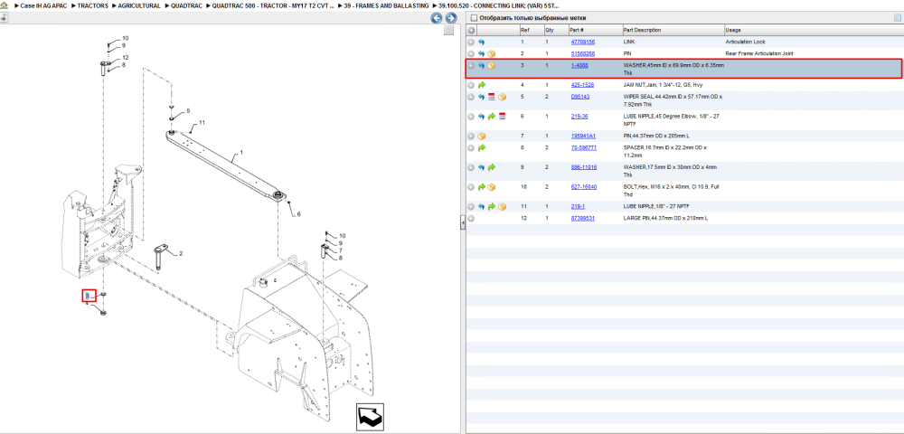Click box icon for LUBE NIPPLE 219-1

[502, 206]
